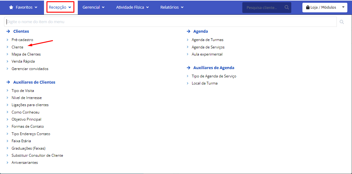Image resolution: width=352 pixels, height=174 pixels.
Task: Click the arrow icon beside Agenda heading
Action: [x=188, y=31]
